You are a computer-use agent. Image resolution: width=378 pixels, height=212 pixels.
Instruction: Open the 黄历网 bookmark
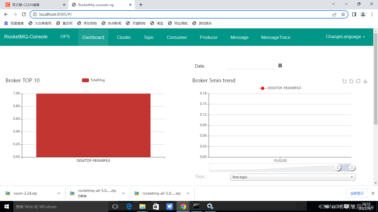coord(64,23)
